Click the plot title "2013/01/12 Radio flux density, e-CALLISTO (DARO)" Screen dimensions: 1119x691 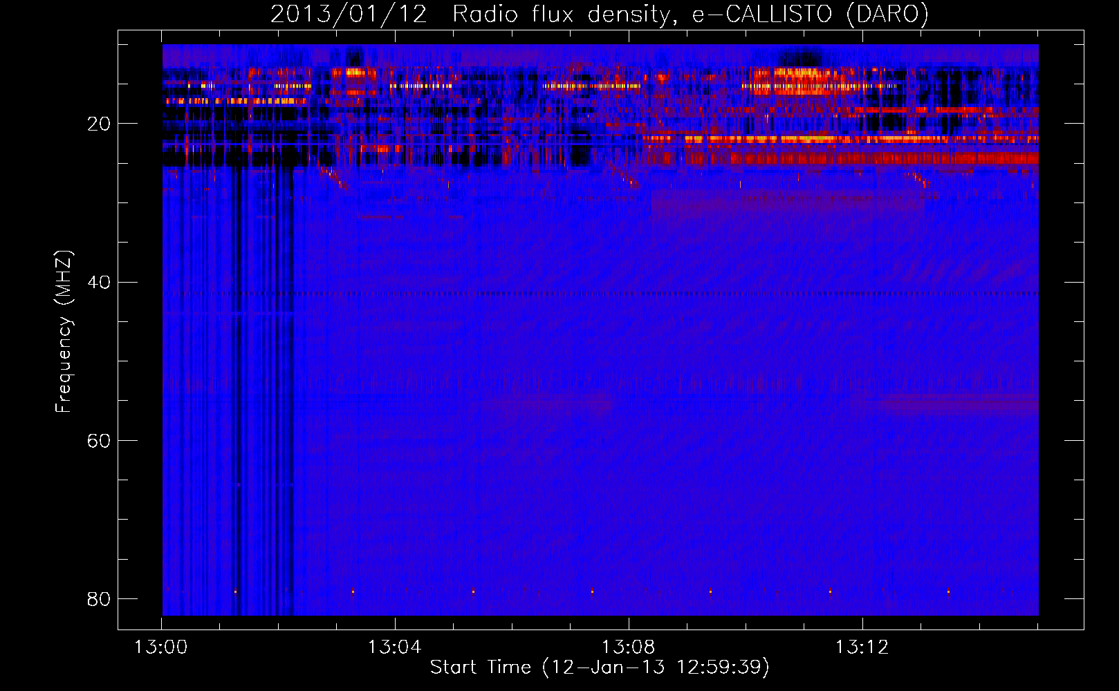(600, 15)
